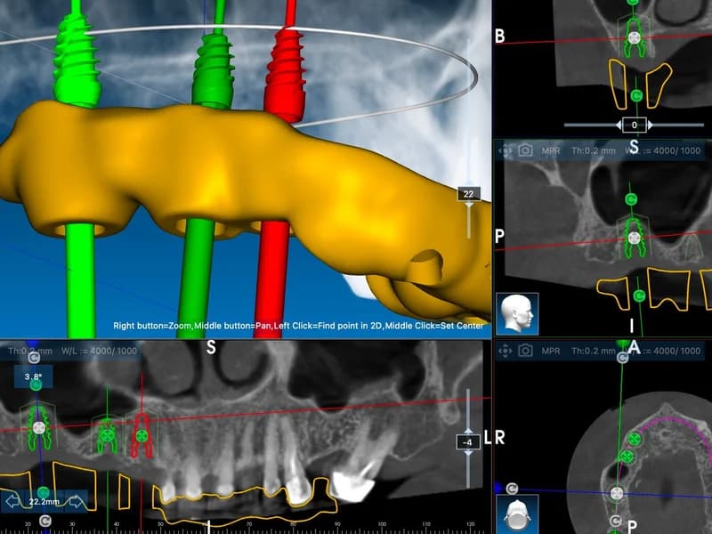Click the down arrow on the stepper showing -4
This screenshot has height=534, width=712.
coord(468,452)
